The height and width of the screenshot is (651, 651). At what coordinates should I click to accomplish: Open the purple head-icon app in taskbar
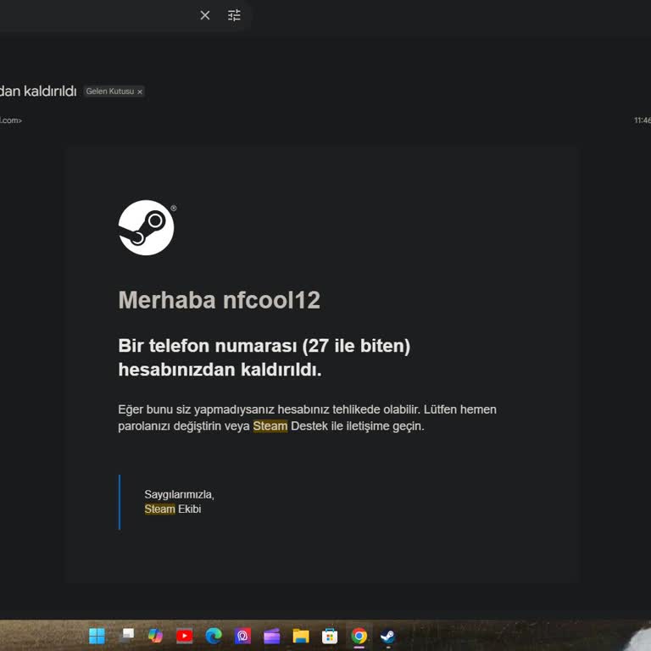click(x=243, y=636)
